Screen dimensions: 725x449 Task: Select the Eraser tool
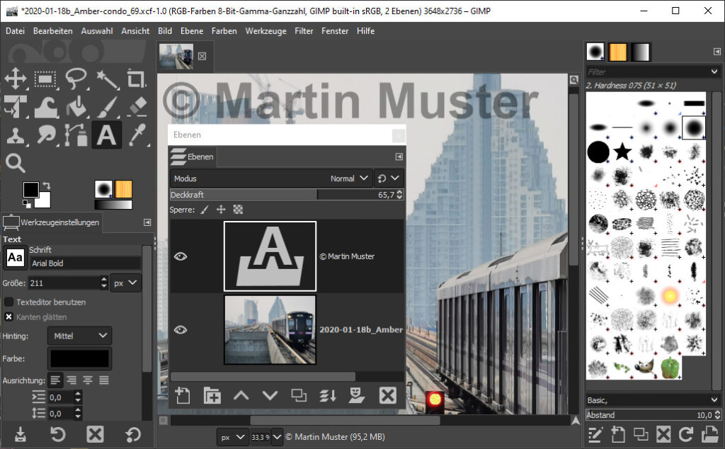(137, 106)
